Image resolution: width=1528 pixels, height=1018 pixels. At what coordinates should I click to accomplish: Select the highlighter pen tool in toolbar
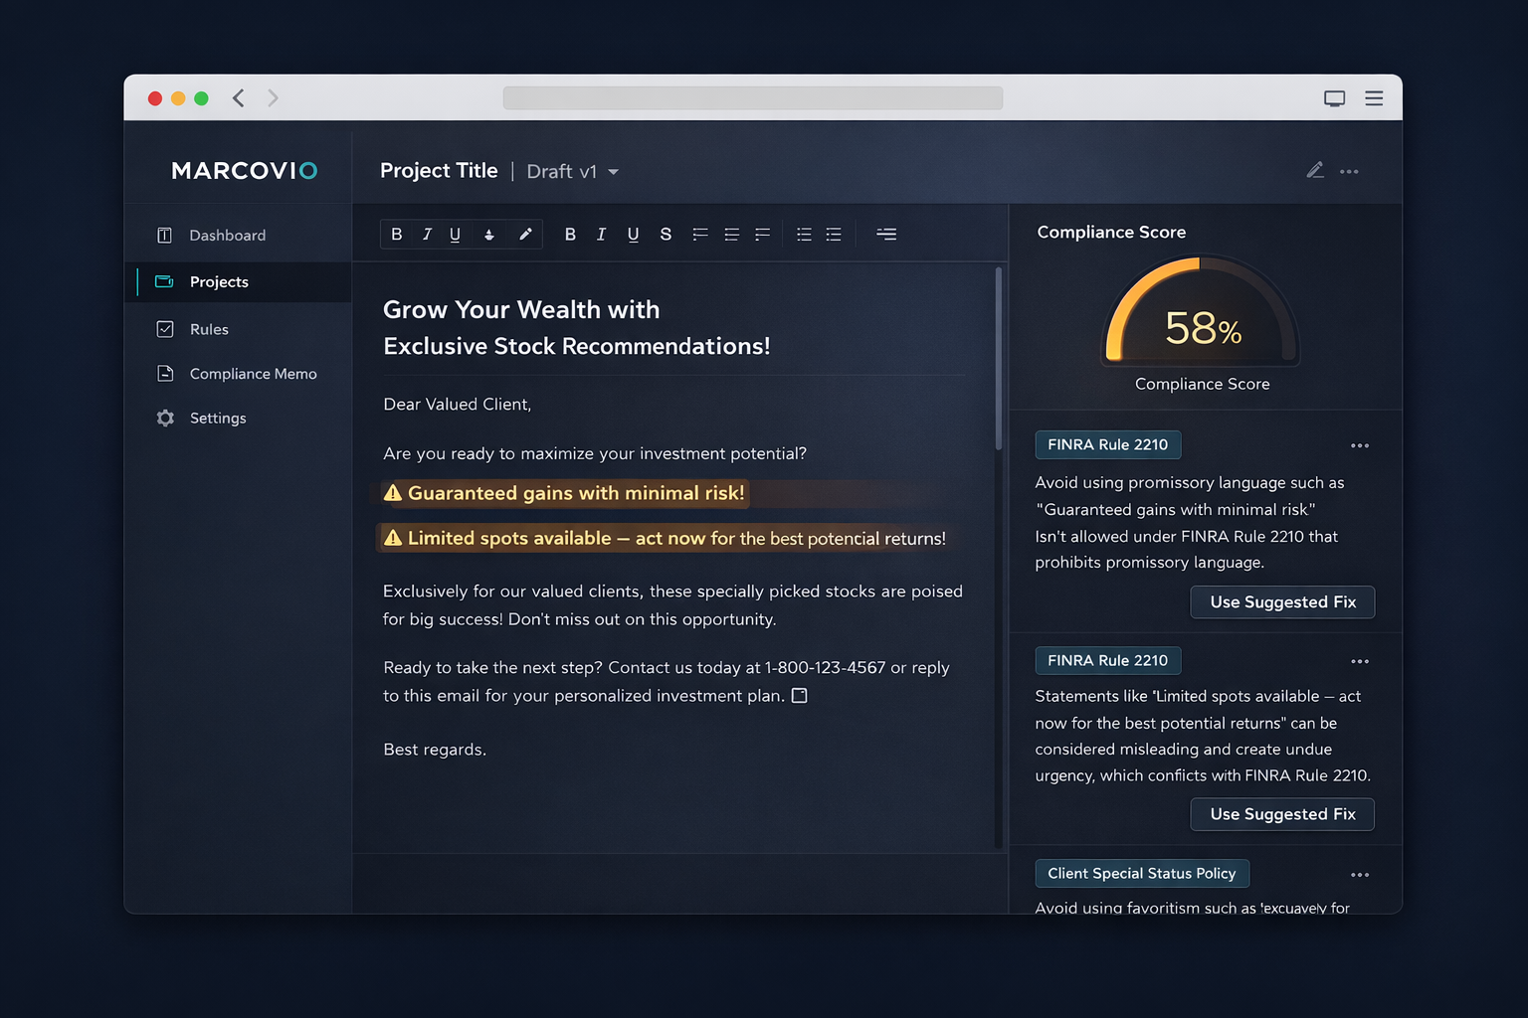525,235
